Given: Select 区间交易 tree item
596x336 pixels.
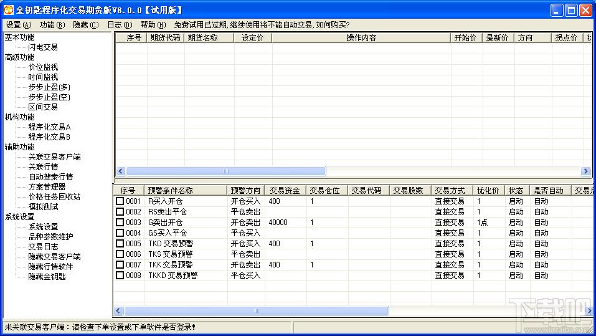Looking at the screenshot, I should coord(43,107).
